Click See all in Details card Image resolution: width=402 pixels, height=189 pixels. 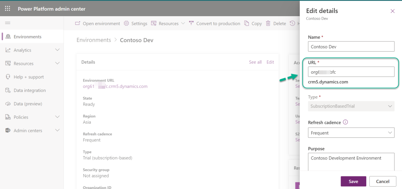tap(255, 62)
